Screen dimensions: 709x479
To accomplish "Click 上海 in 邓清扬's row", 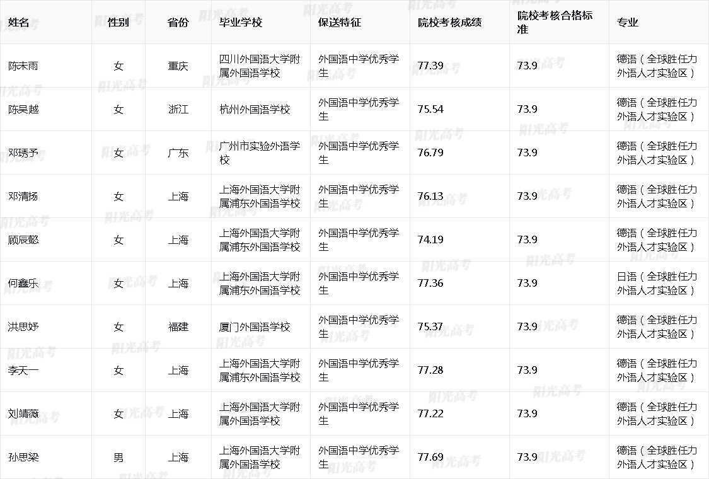I will coord(178,196).
